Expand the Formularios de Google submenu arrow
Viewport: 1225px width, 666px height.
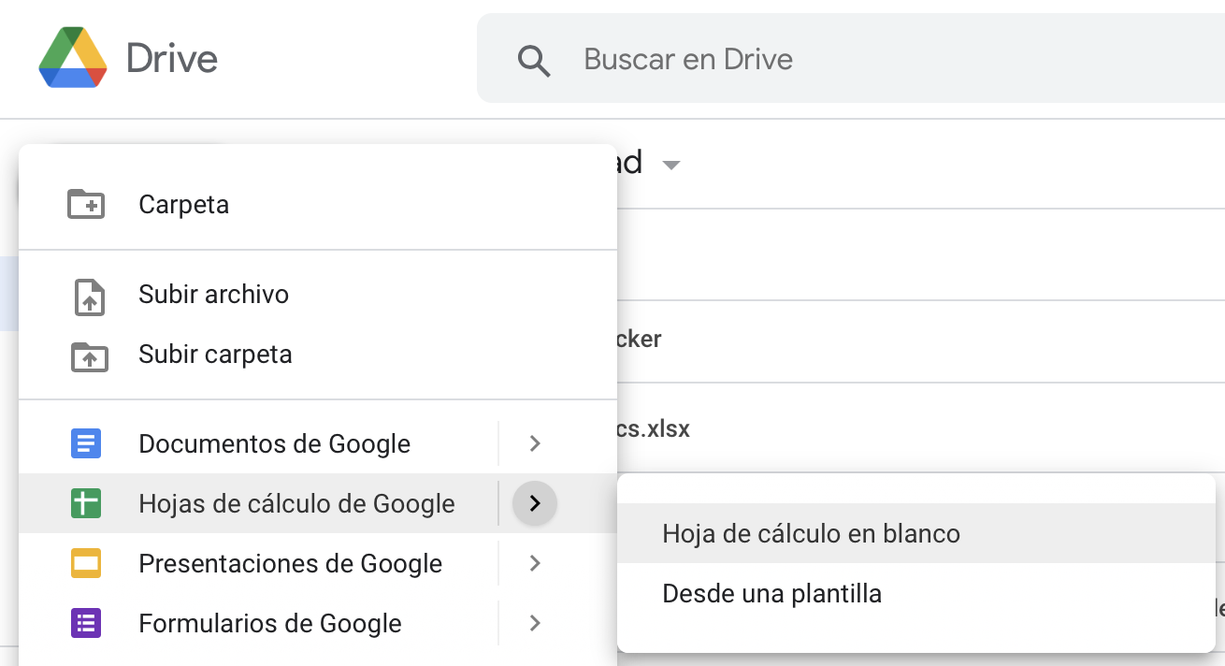535,623
